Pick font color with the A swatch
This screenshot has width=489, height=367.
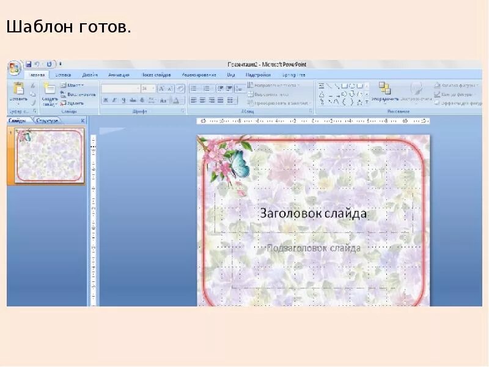pos(177,100)
